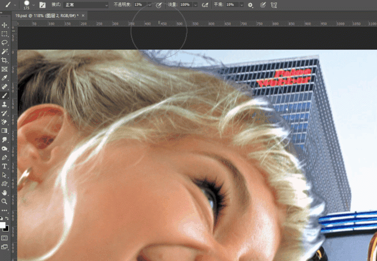Screen dimensions: 377x261
Task: Click the foreground color swatch
Action: coord(4,225)
